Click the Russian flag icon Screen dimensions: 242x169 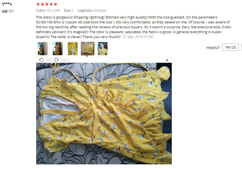5,11
